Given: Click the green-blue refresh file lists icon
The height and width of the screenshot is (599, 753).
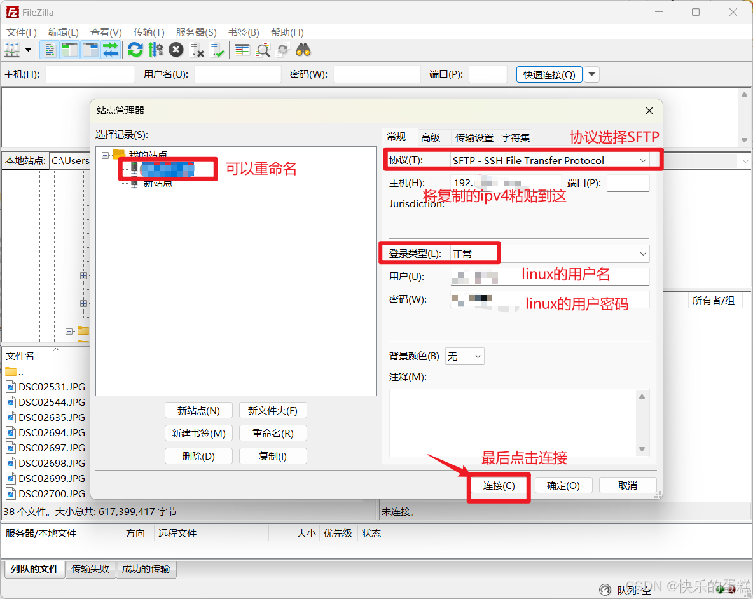Looking at the screenshot, I should 135,50.
